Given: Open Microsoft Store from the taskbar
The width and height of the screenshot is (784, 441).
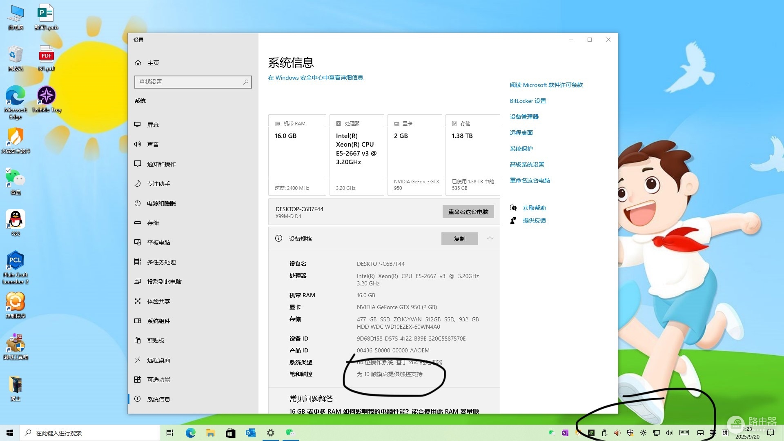Looking at the screenshot, I should click(231, 433).
